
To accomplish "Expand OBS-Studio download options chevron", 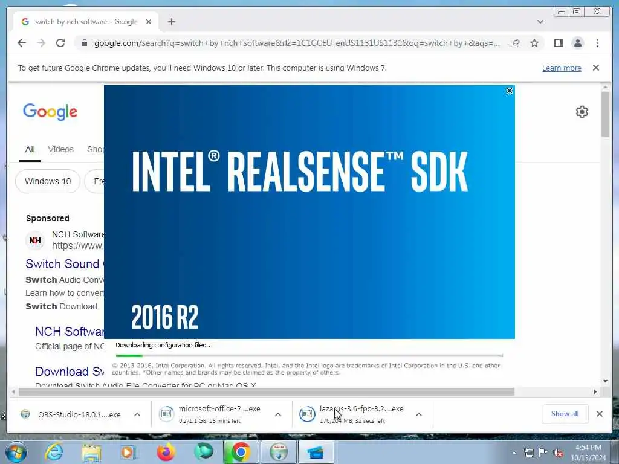I will tap(137, 414).
